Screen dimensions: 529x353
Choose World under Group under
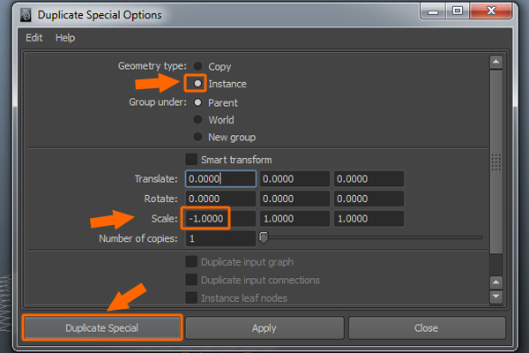point(197,119)
